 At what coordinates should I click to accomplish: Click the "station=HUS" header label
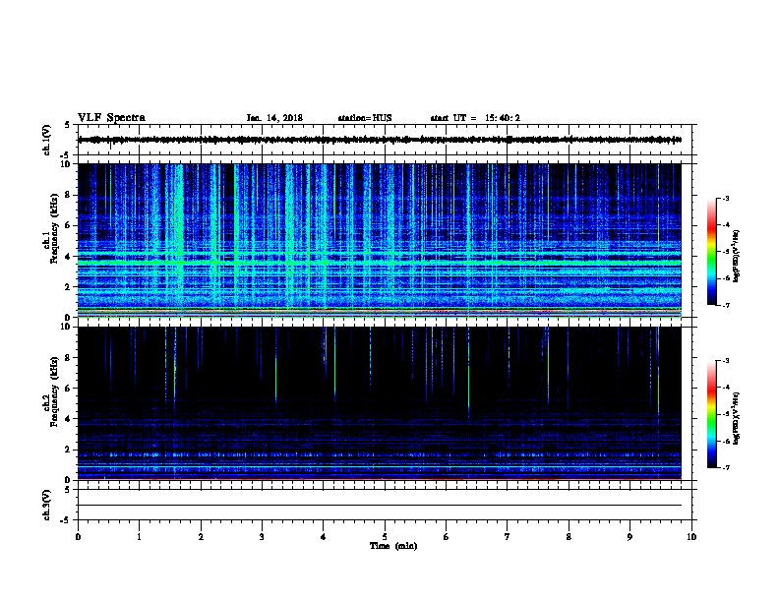(x=365, y=118)
